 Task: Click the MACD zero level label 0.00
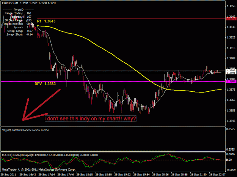(x=229, y=160)
